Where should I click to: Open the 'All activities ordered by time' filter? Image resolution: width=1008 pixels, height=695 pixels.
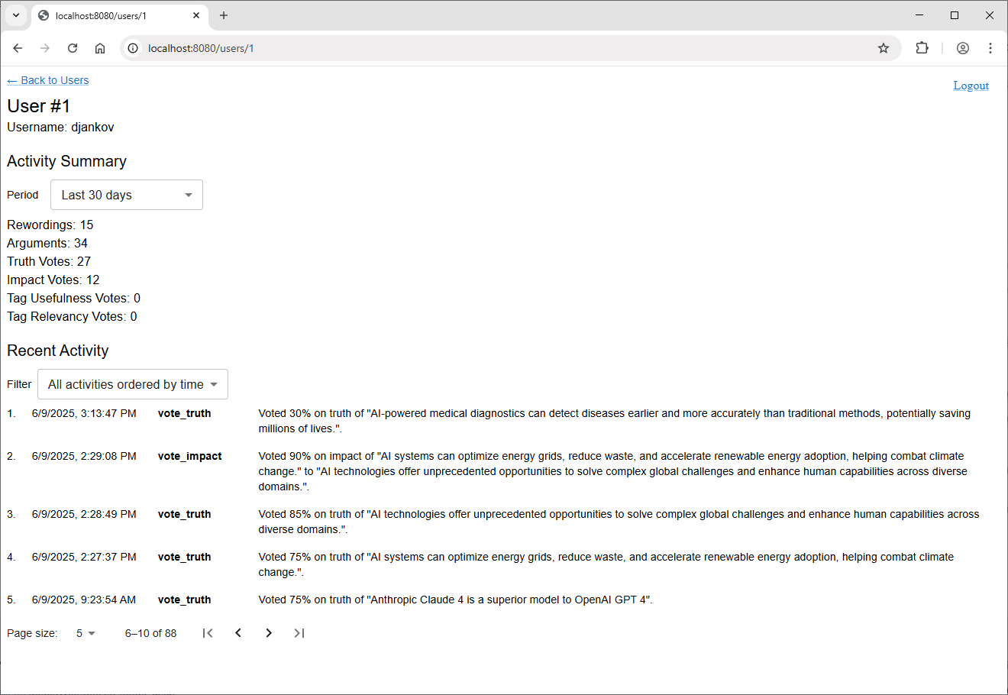pyautogui.click(x=133, y=384)
